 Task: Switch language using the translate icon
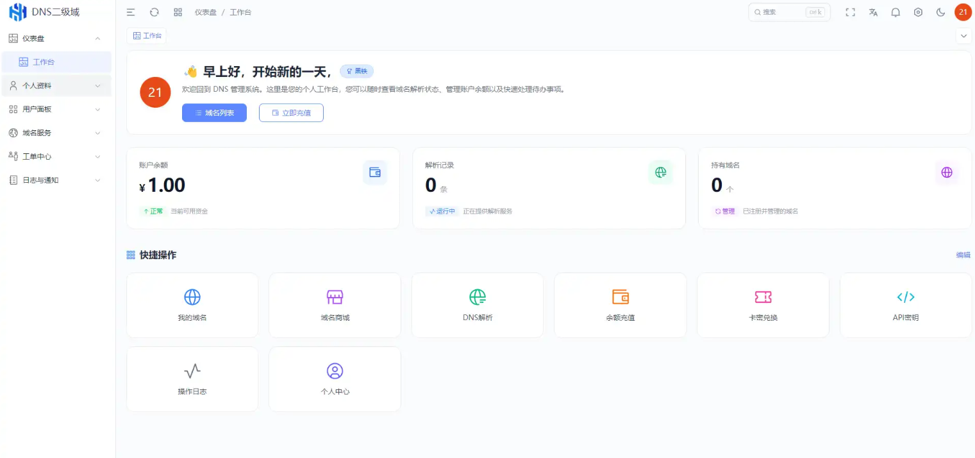pyautogui.click(x=873, y=12)
